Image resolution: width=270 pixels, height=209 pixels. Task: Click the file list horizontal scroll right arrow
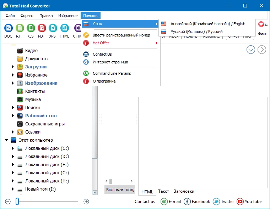(131, 181)
